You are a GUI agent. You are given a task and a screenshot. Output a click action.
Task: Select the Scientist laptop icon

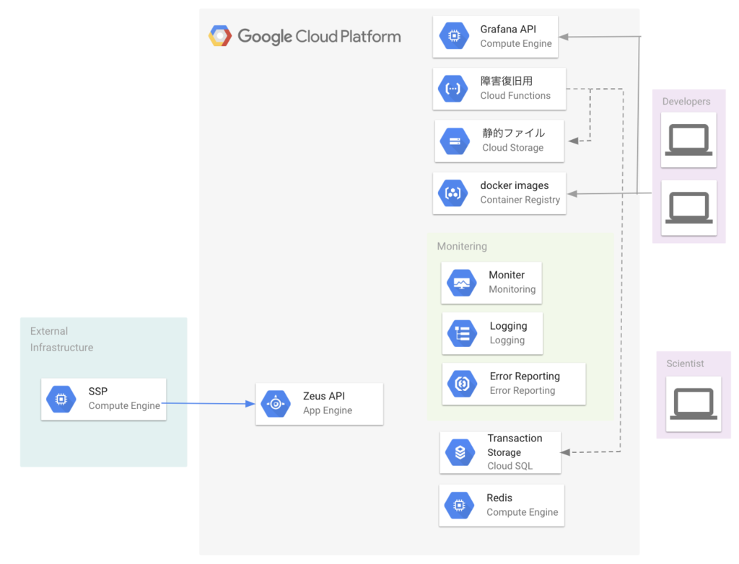(694, 404)
